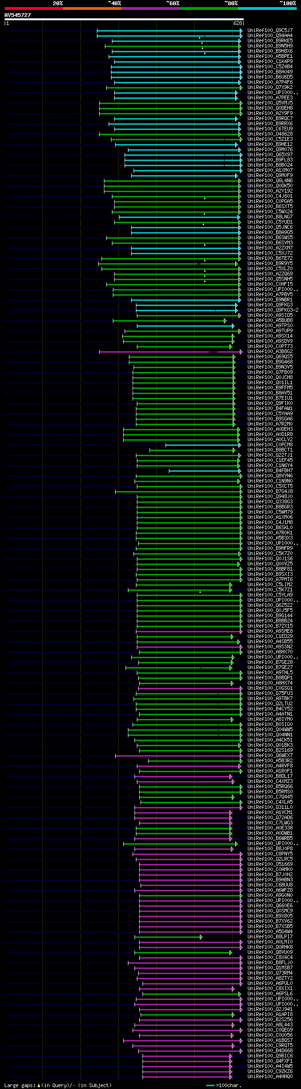Select hit label UniRef100_B9RQC7
The image size is (301, 1089).
(270, 118)
